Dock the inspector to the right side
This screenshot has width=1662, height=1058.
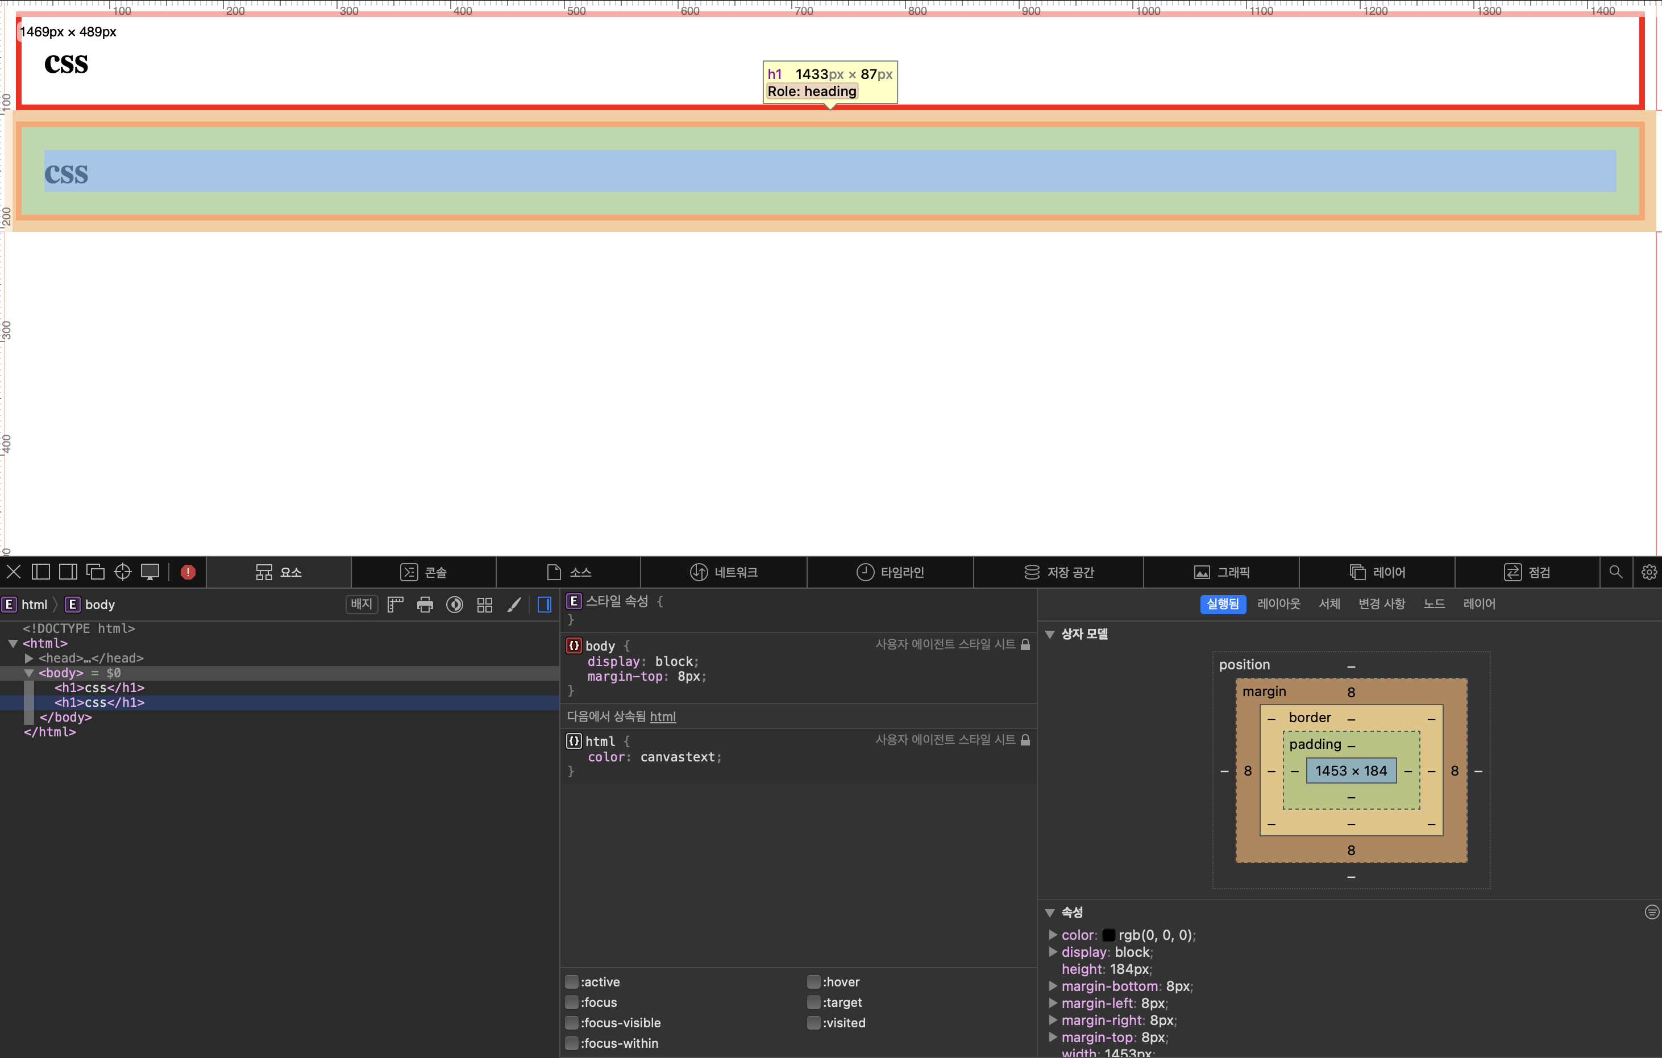[68, 572]
